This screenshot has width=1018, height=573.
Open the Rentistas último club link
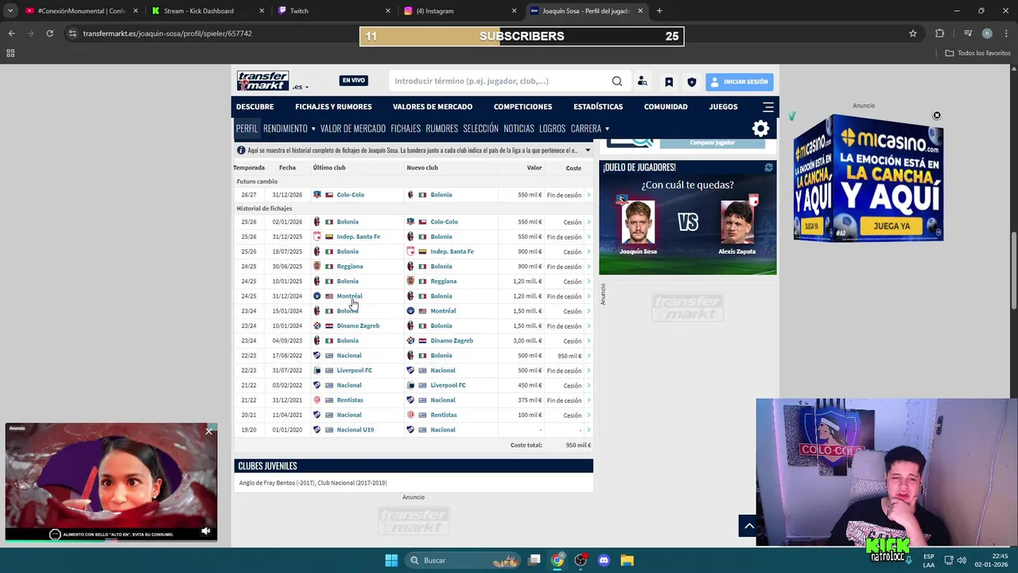click(x=350, y=400)
